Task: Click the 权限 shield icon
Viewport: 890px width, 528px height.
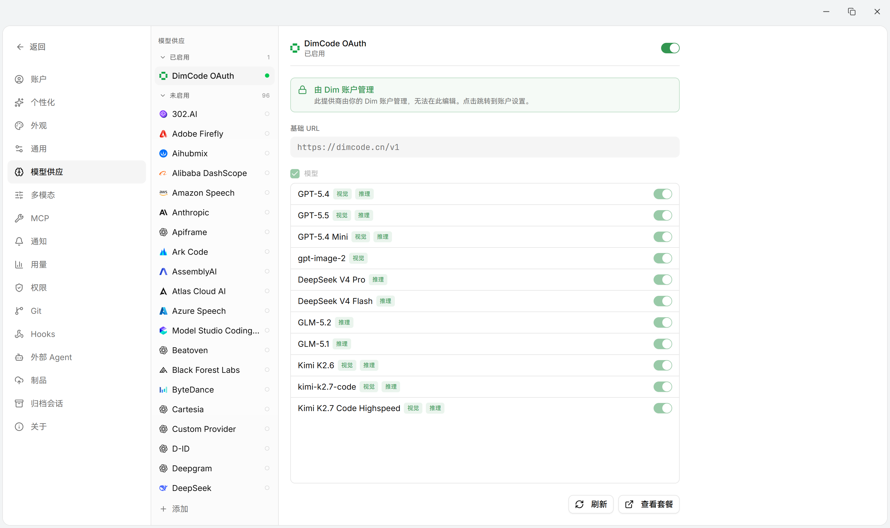Action: pyautogui.click(x=19, y=287)
